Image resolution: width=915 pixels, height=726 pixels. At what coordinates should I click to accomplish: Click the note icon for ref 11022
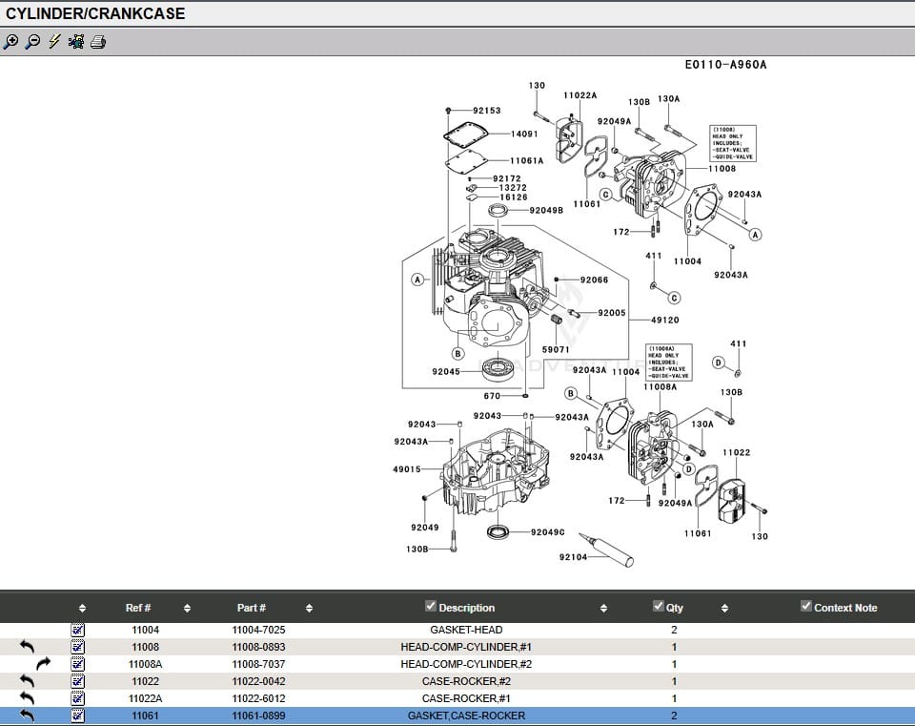(x=78, y=681)
